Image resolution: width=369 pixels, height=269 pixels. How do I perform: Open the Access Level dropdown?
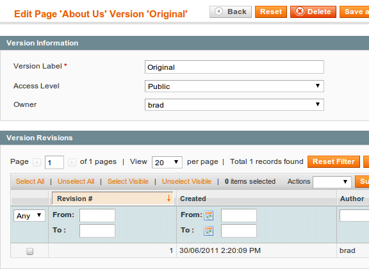(234, 86)
